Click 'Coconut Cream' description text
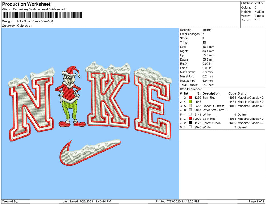Screen dimensions: 266x204 [x=213, y=106]
